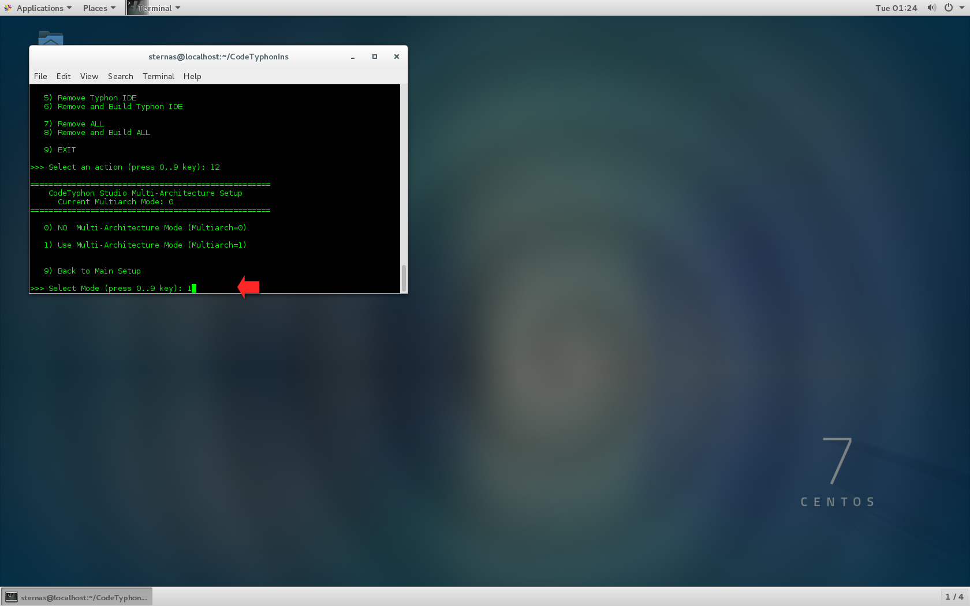The height and width of the screenshot is (606, 970).
Task: Open the Help menu in terminal
Action: pyautogui.click(x=192, y=76)
